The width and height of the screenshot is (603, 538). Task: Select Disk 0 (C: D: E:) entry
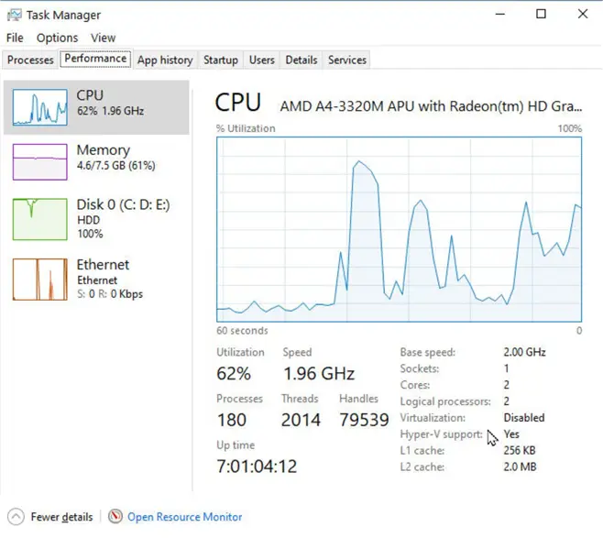coord(96,219)
